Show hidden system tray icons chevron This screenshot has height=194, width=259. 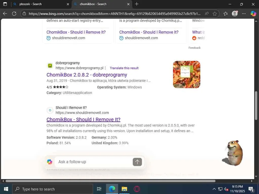click(214, 189)
